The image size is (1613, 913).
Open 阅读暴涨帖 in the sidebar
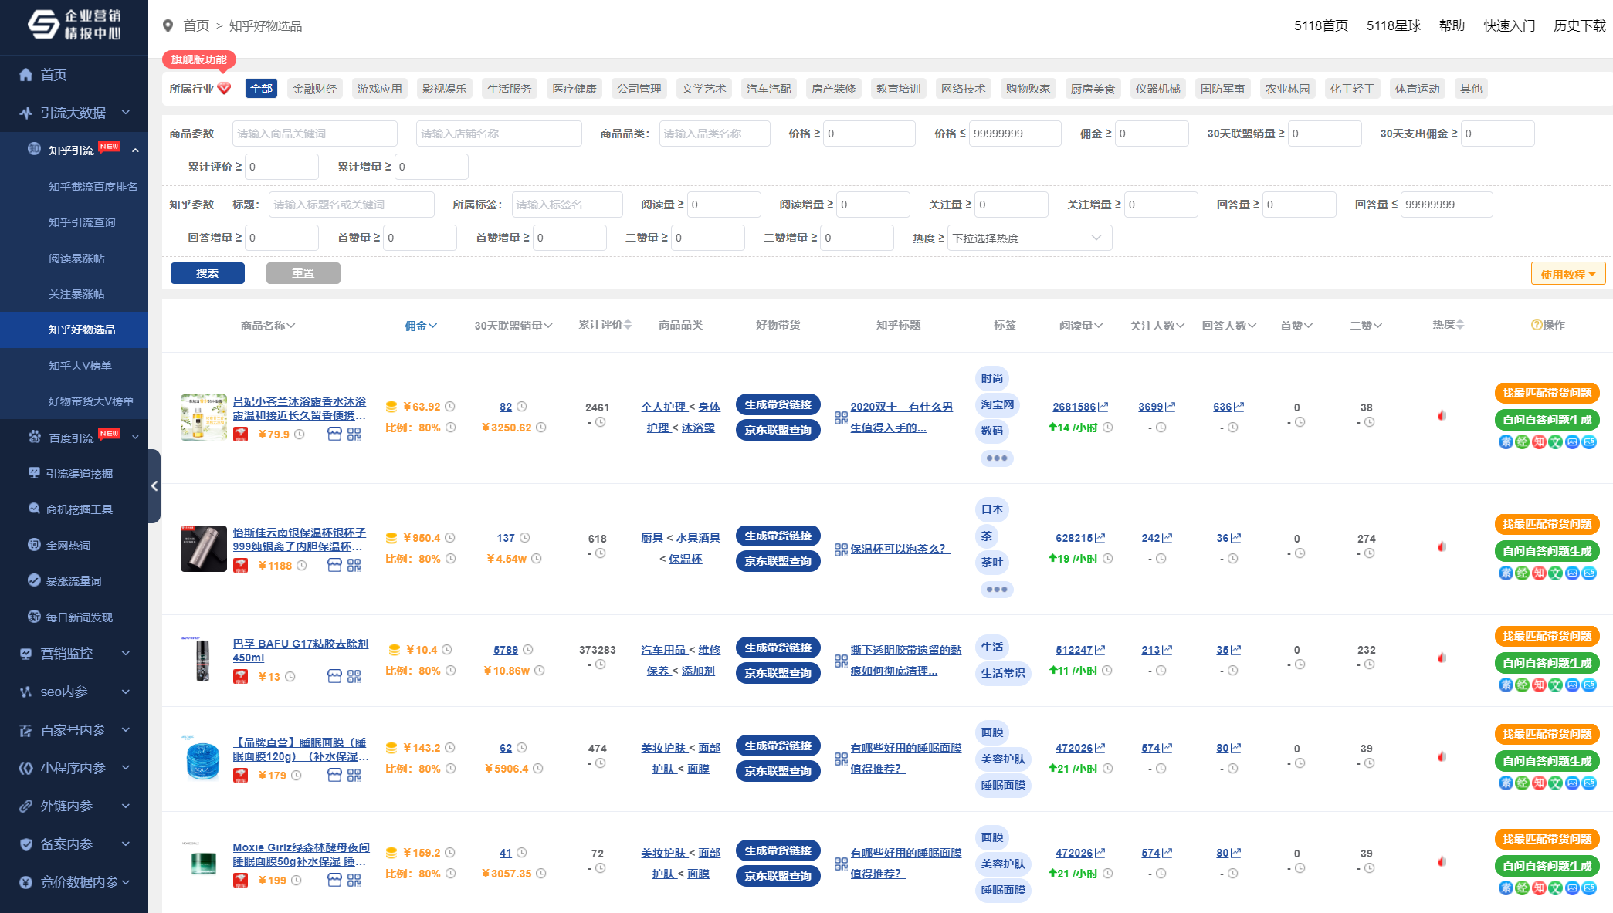(76, 259)
